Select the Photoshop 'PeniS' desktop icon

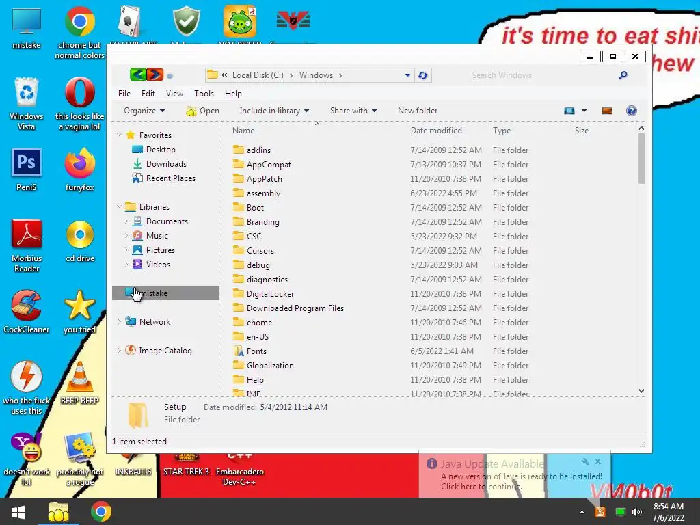[27, 170]
